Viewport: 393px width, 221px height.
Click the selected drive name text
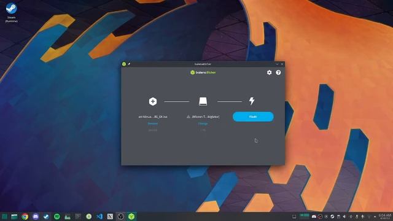click(x=205, y=117)
